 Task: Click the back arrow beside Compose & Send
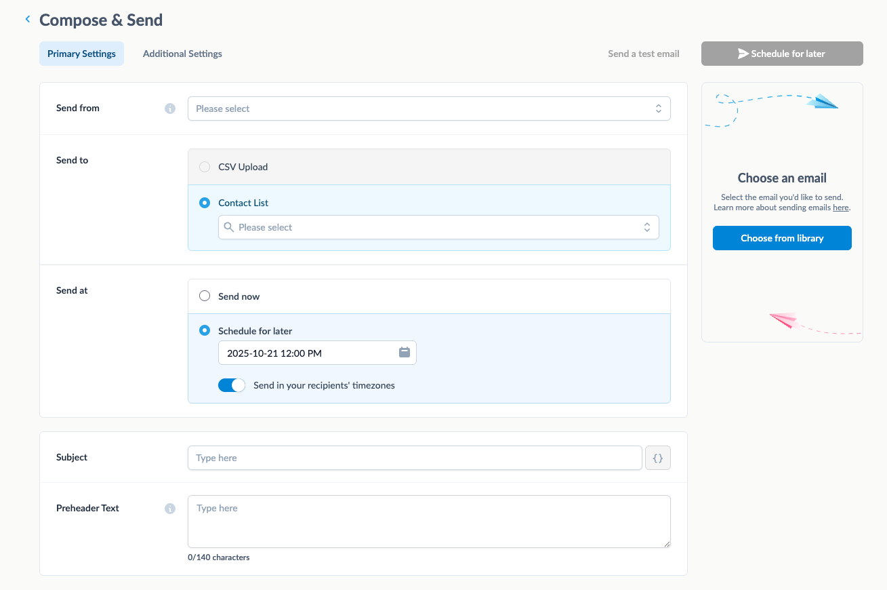tap(28, 20)
